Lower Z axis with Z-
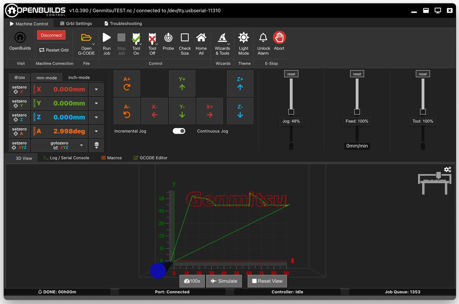459x304 pixels. coord(240,111)
